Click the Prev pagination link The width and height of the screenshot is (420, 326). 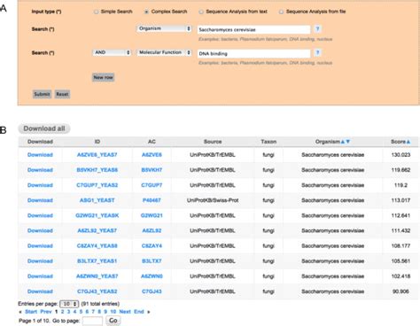[x=46, y=312]
